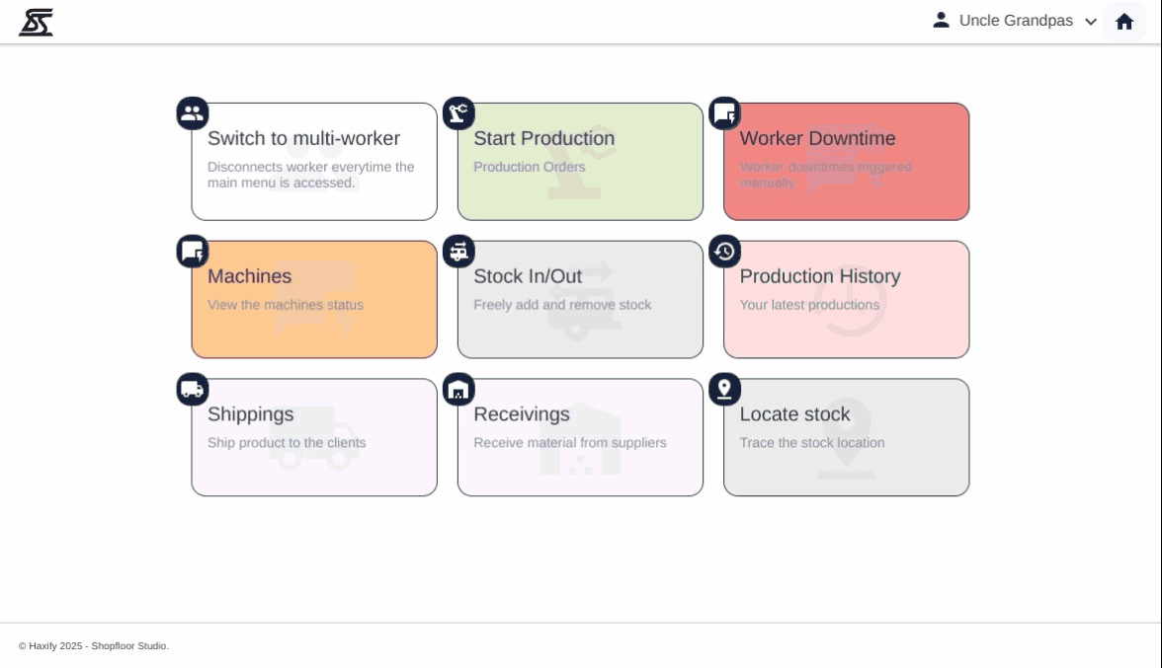Viewport: 1162px width, 668px height.
Task: Open the Production History card
Action: tap(846, 300)
